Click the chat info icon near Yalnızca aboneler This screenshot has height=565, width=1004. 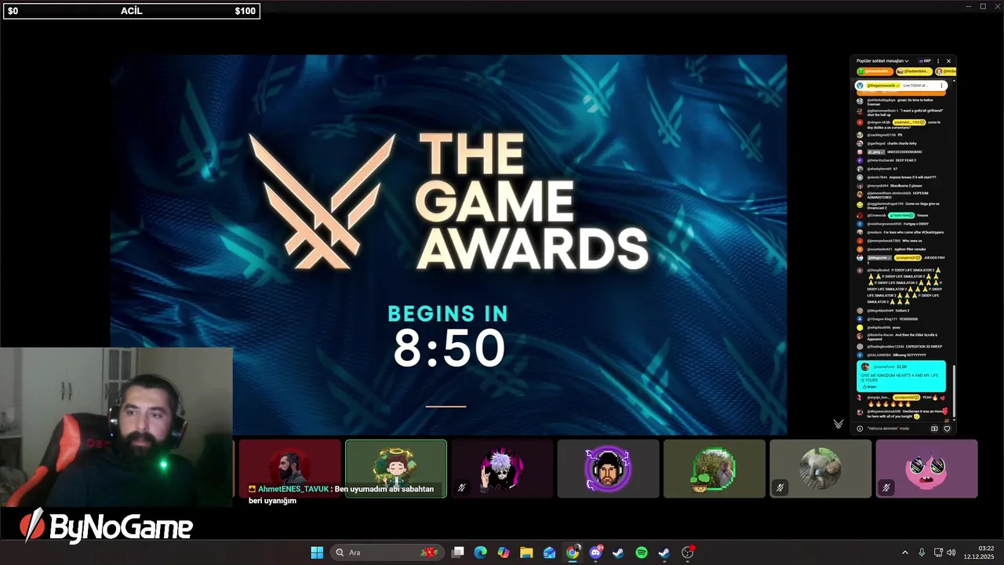860,428
